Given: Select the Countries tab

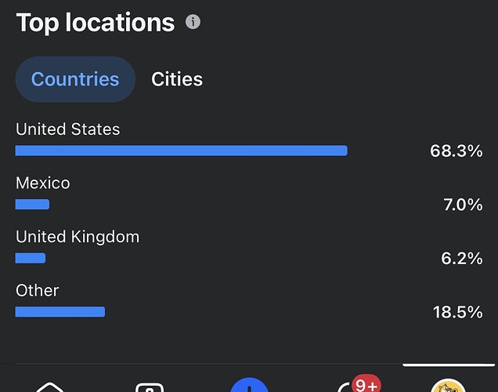Looking at the screenshot, I should [x=75, y=79].
